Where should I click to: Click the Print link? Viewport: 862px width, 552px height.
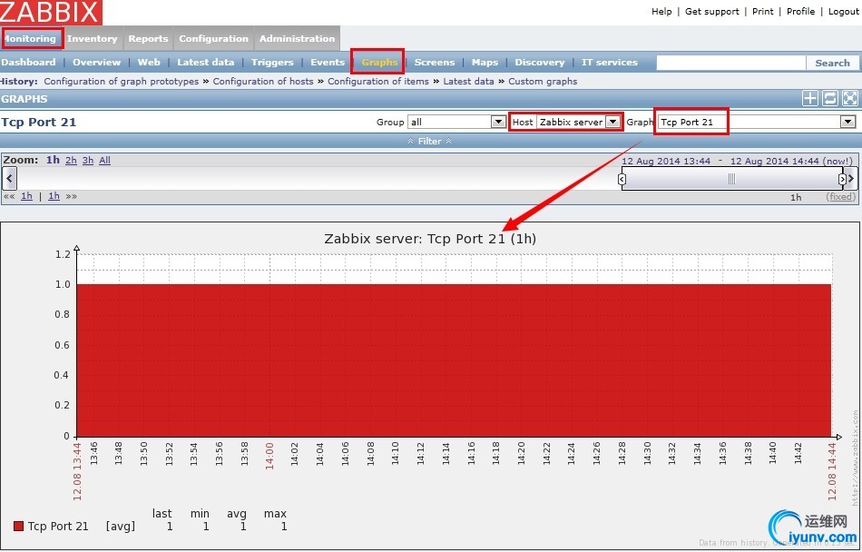coord(762,12)
